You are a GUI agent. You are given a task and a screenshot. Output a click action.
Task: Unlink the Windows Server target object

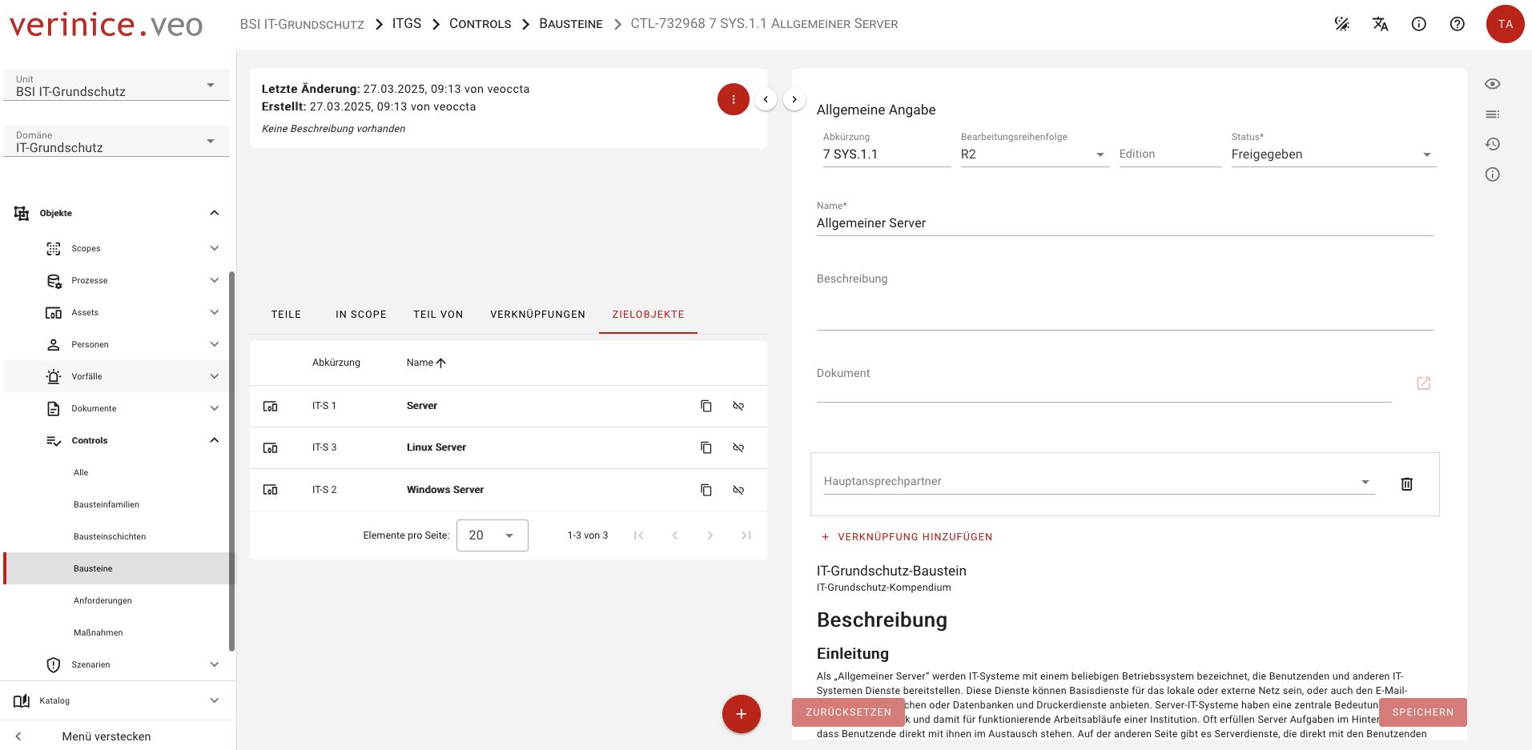click(x=738, y=489)
